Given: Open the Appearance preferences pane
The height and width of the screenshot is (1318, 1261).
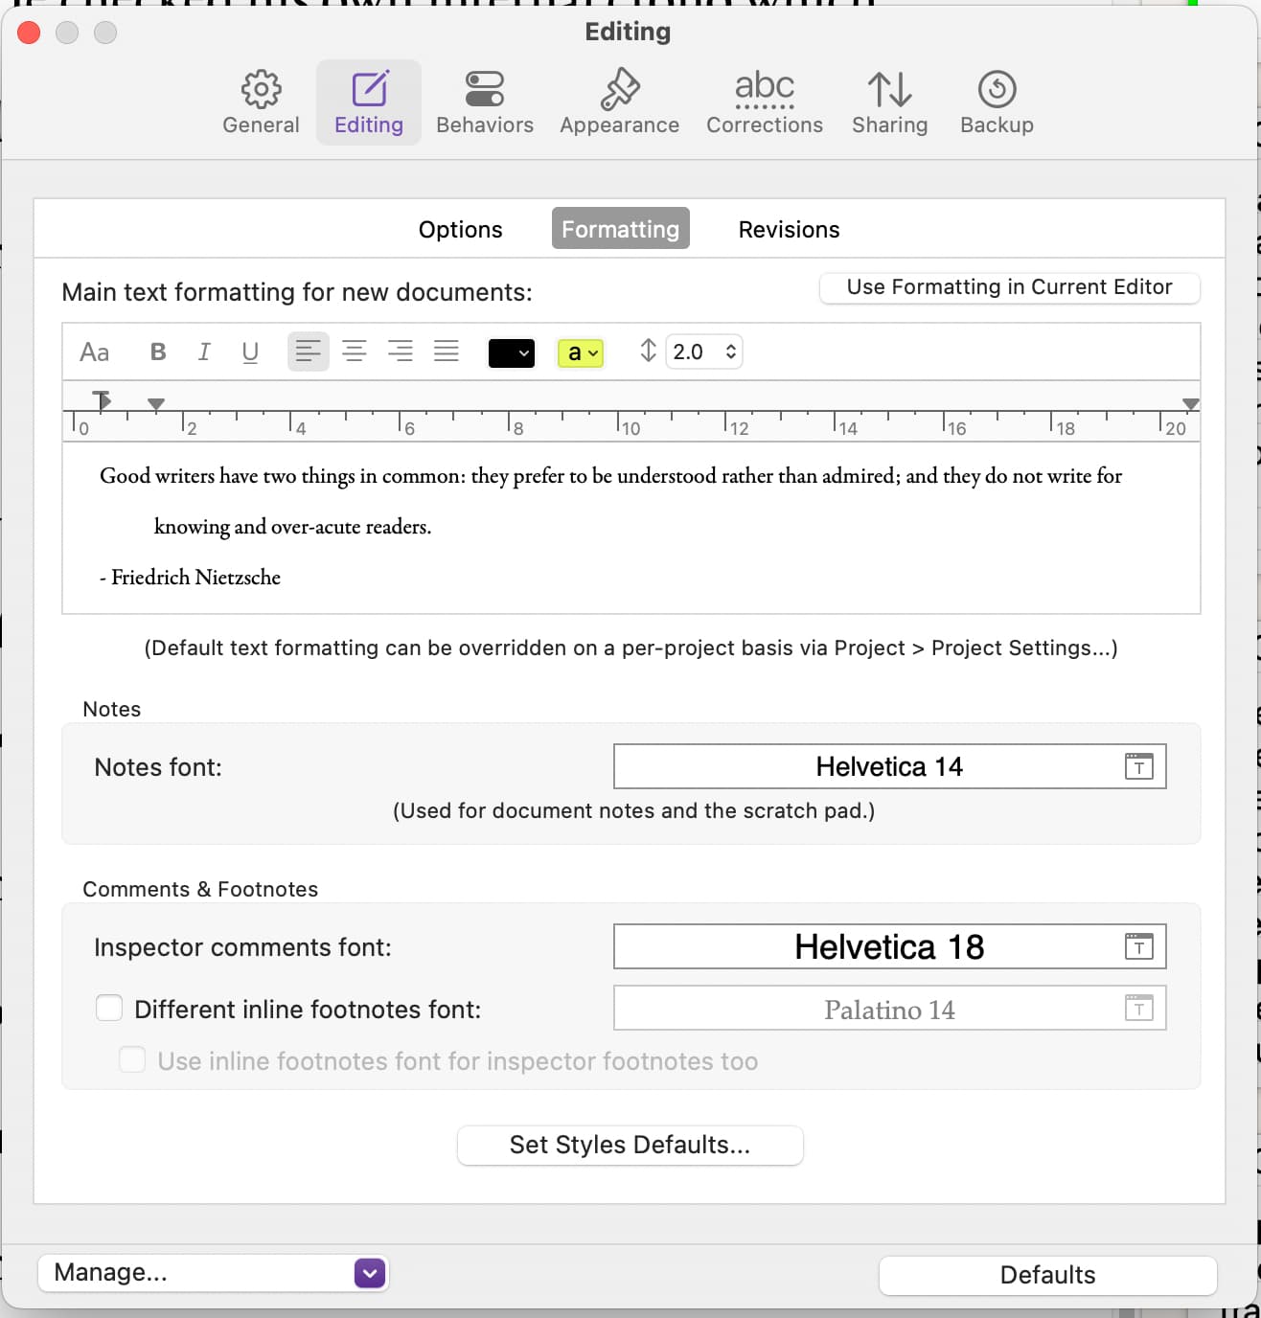Looking at the screenshot, I should click(x=620, y=102).
